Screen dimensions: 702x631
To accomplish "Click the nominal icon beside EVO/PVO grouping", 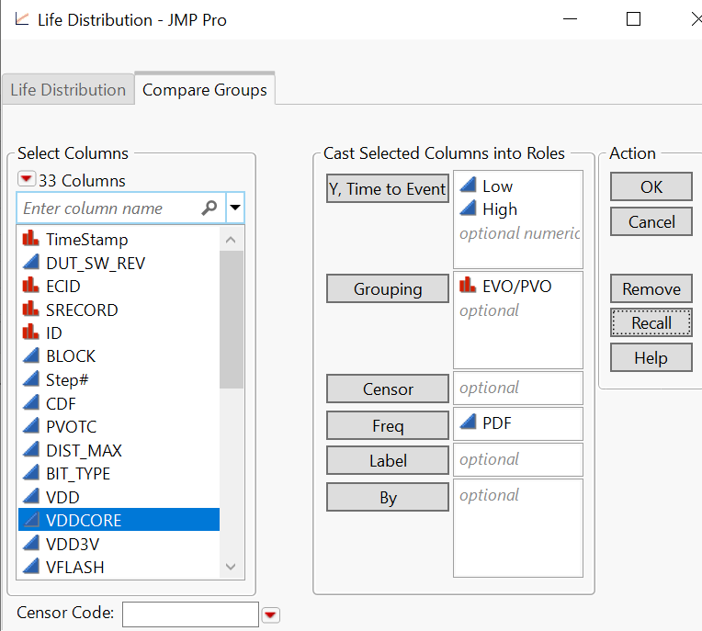I will 468,286.
